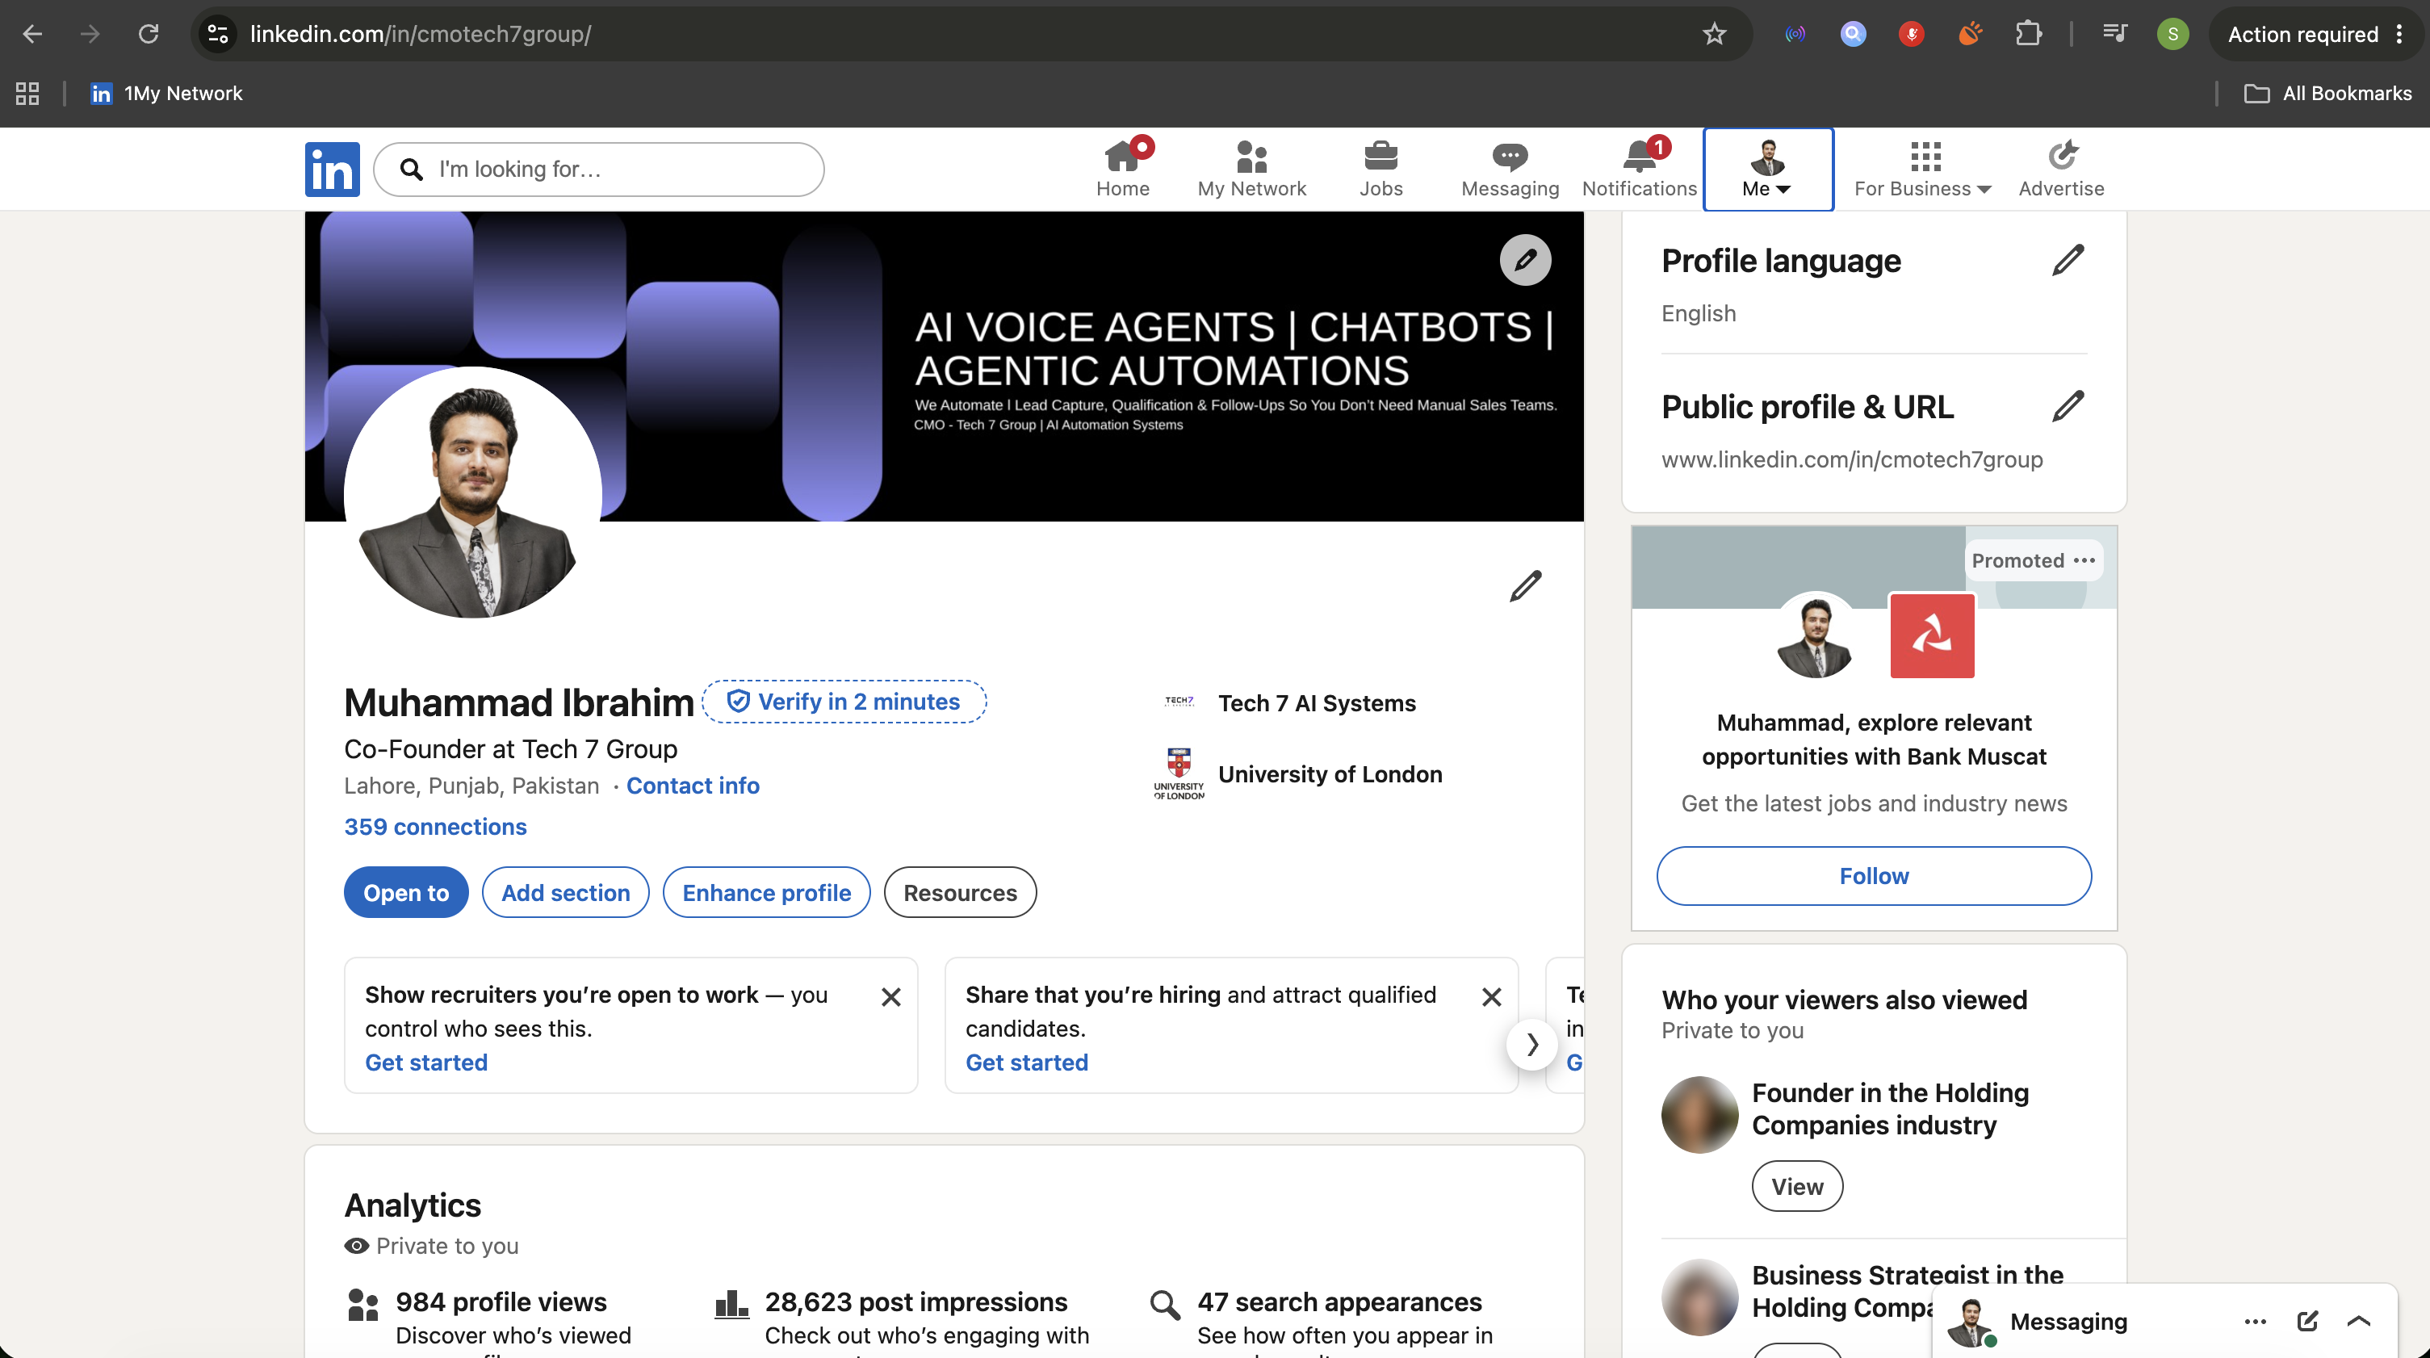
Task: Edit Public profile & URL
Action: (2067, 406)
